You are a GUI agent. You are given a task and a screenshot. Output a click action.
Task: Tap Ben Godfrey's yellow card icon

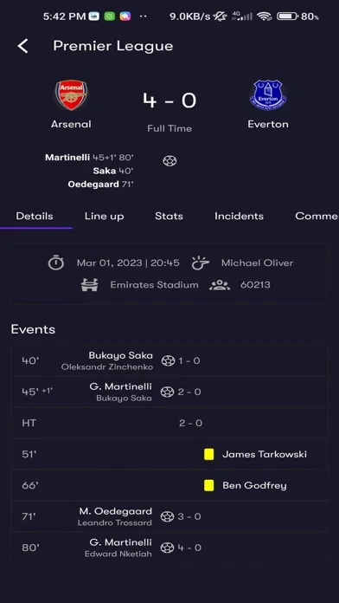pyautogui.click(x=209, y=485)
